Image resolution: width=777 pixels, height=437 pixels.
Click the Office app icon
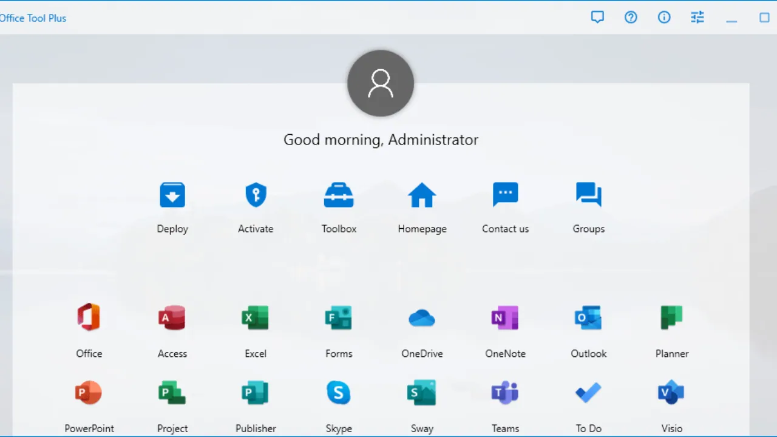[x=89, y=317]
